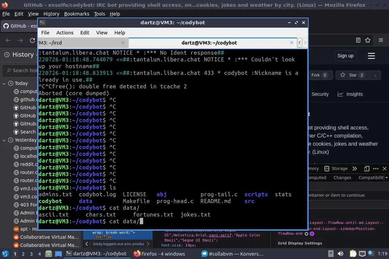Screen dimensions: 389x259
Task: Open Firefox File menu
Action: click(x=6, y=14)
